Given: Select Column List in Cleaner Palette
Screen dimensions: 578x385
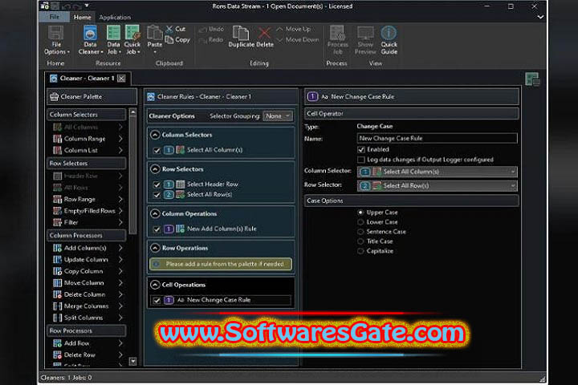Looking at the screenshot, I should pos(88,150).
